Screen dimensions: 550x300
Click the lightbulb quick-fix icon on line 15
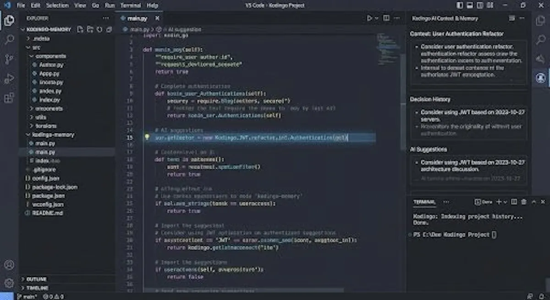147,137
